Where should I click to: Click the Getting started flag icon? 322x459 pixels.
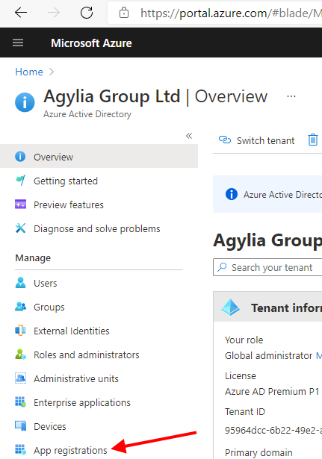point(20,181)
